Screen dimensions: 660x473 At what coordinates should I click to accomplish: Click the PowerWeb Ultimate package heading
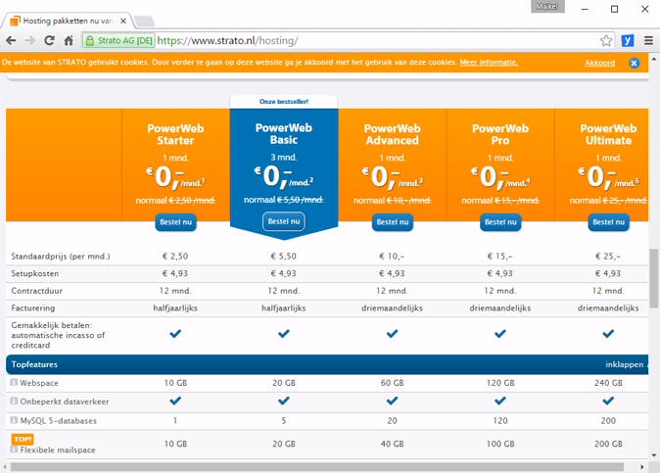pos(609,134)
